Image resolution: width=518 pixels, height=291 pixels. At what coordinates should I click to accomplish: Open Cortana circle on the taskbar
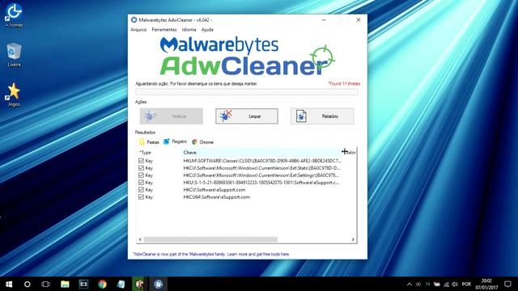(27, 284)
